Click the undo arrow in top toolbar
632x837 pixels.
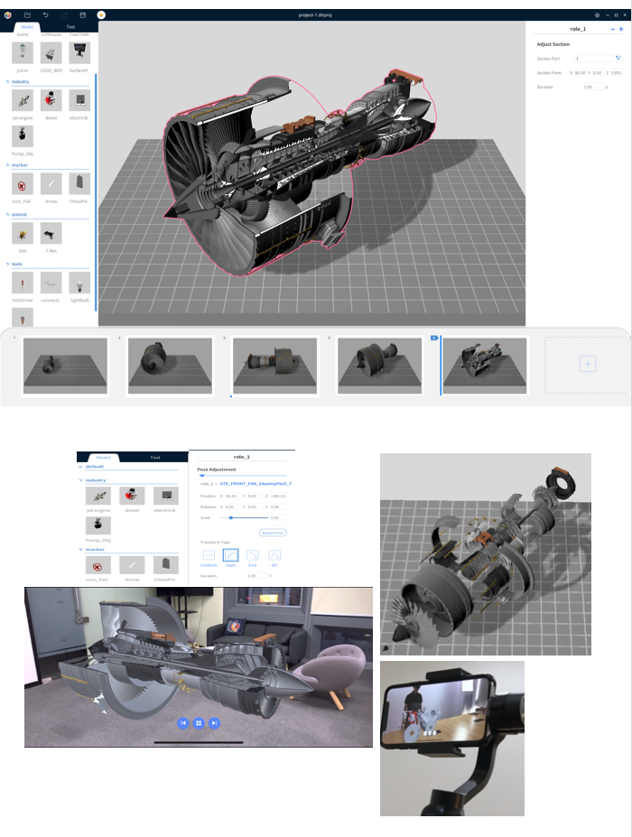[46, 15]
